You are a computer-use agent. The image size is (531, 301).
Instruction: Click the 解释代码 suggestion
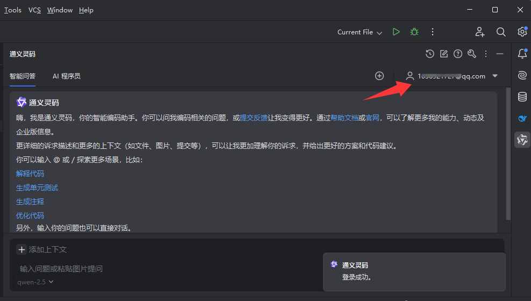(x=30, y=174)
